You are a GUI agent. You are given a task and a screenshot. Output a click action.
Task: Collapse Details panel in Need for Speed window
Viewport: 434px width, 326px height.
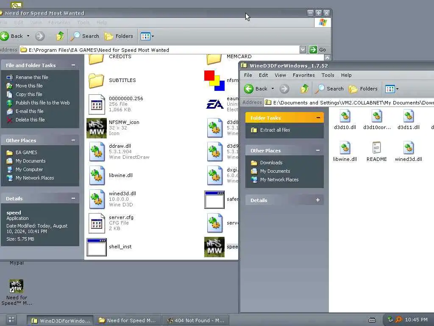(73, 198)
